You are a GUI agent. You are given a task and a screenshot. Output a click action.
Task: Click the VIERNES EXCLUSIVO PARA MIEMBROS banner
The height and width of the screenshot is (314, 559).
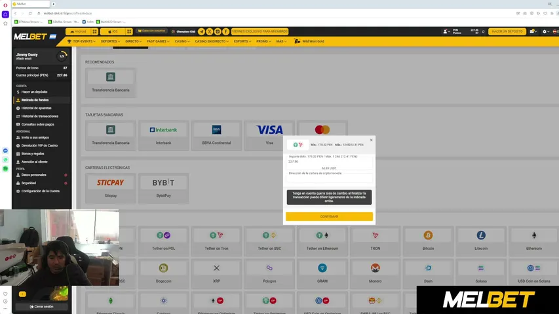[260, 31]
